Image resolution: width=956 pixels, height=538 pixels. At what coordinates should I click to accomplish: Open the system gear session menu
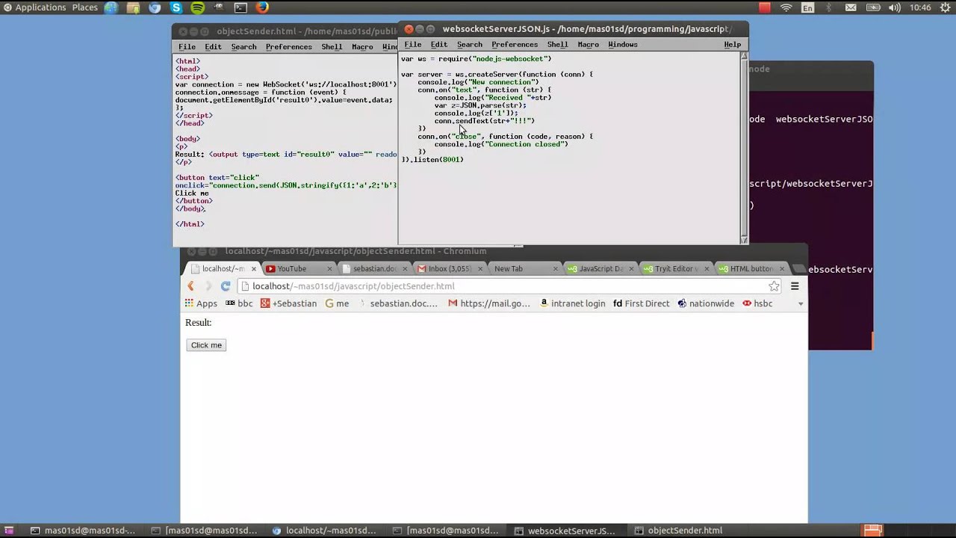tap(946, 7)
